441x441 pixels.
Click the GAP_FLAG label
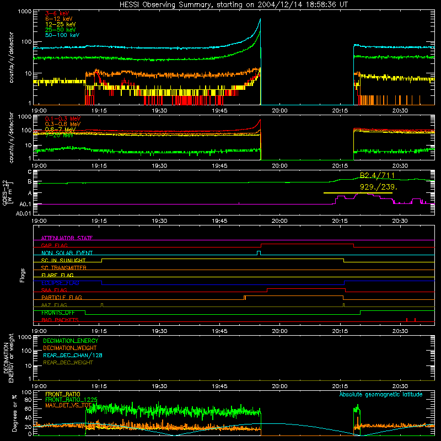coord(54,245)
